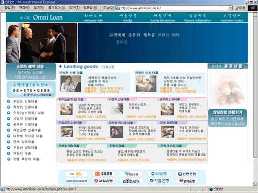Expand the address bar dropdown arrow
Image resolution: width=258 pixels, height=193 pixels.
click(x=230, y=8)
